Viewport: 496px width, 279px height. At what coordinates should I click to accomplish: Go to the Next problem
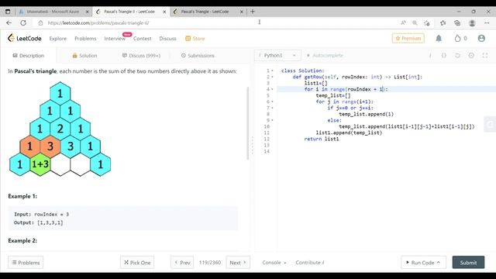[238, 263]
